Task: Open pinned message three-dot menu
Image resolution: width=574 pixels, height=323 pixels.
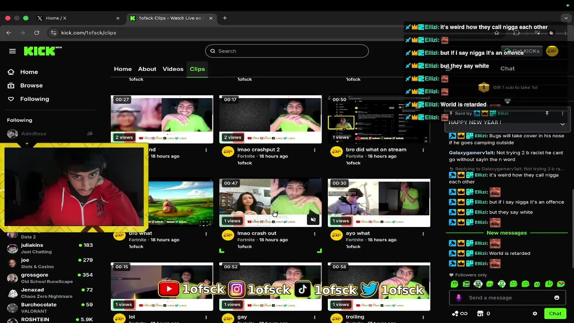Action: [562, 114]
